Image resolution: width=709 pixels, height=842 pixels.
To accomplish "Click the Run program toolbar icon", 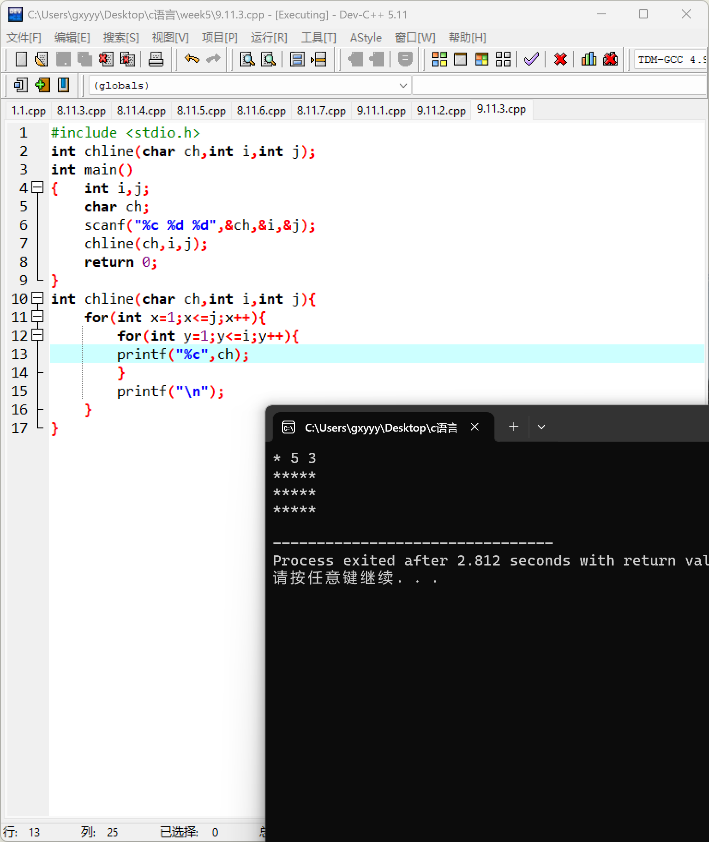I will [461, 59].
